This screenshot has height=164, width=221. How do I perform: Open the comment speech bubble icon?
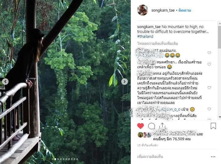click(x=151, y=126)
